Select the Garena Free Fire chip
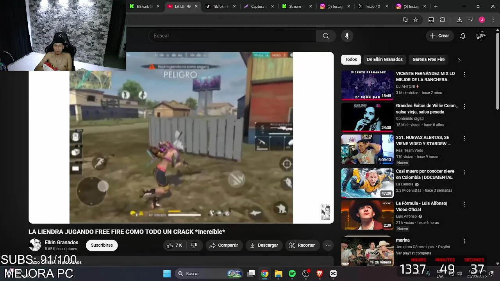This screenshot has width=500, height=281. coord(429,59)
